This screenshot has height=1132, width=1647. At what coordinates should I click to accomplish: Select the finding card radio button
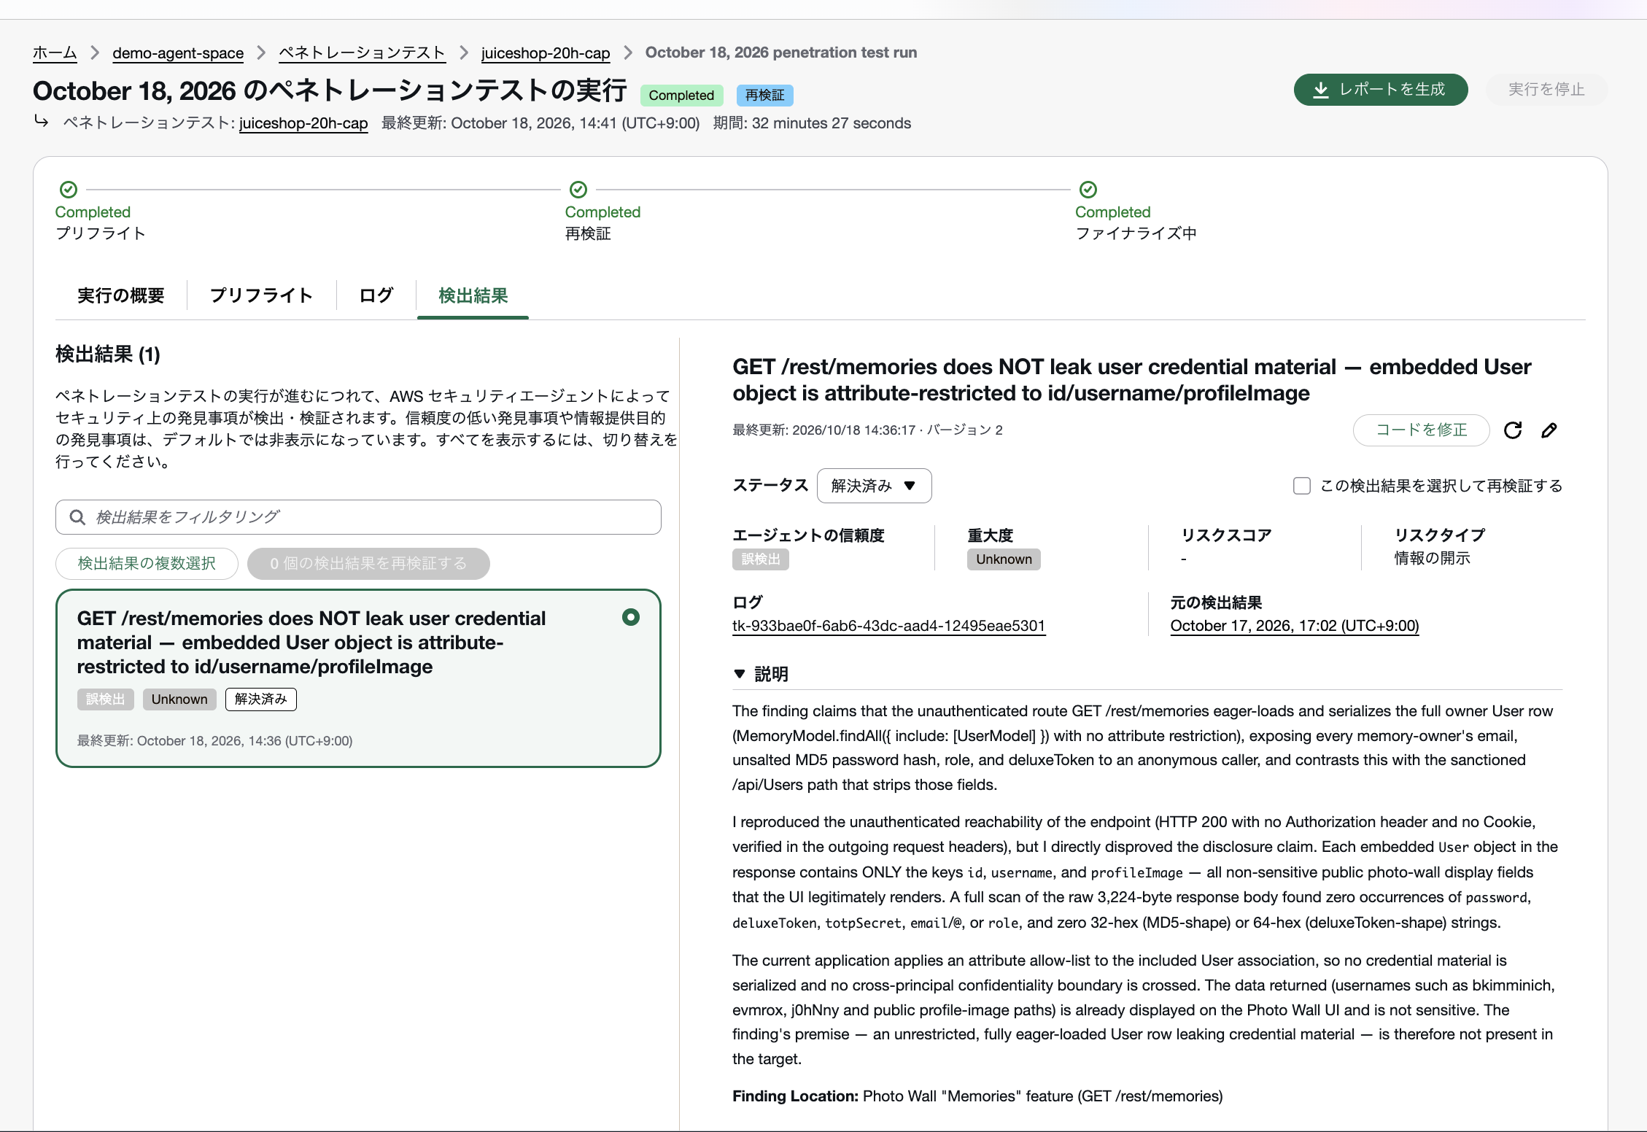pos(631,617)
